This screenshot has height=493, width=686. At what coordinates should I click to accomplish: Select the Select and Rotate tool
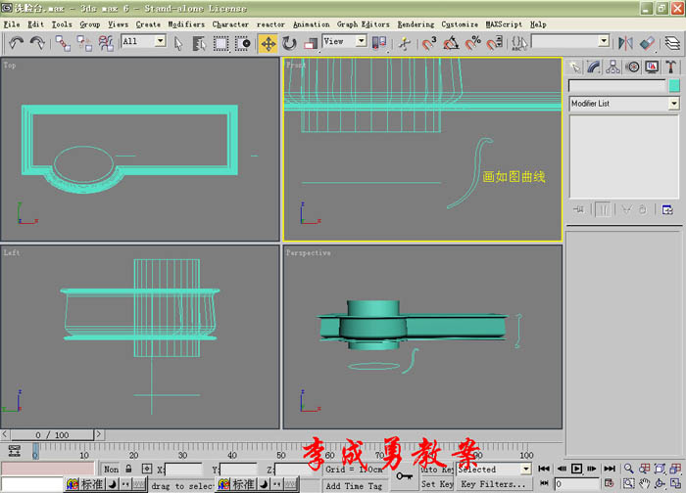click(289, 43)
